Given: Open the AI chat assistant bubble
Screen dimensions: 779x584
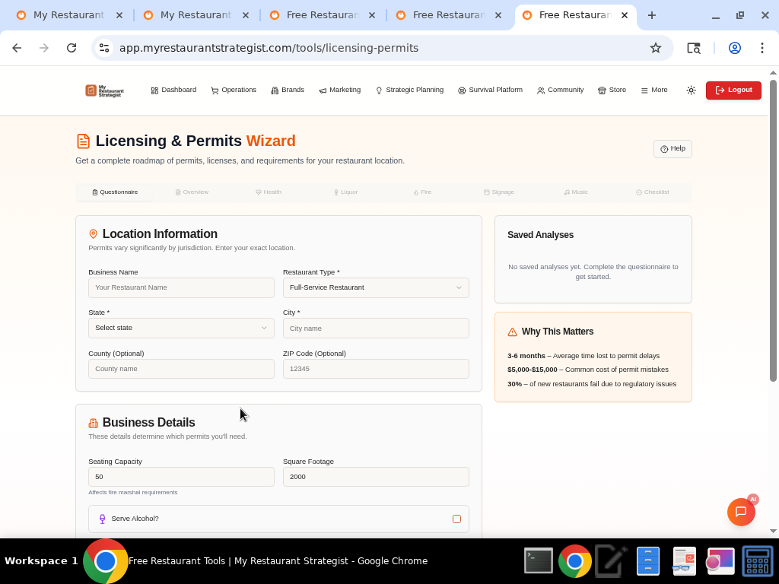Looking at the screenshot, I should click(x=741, y=512).
